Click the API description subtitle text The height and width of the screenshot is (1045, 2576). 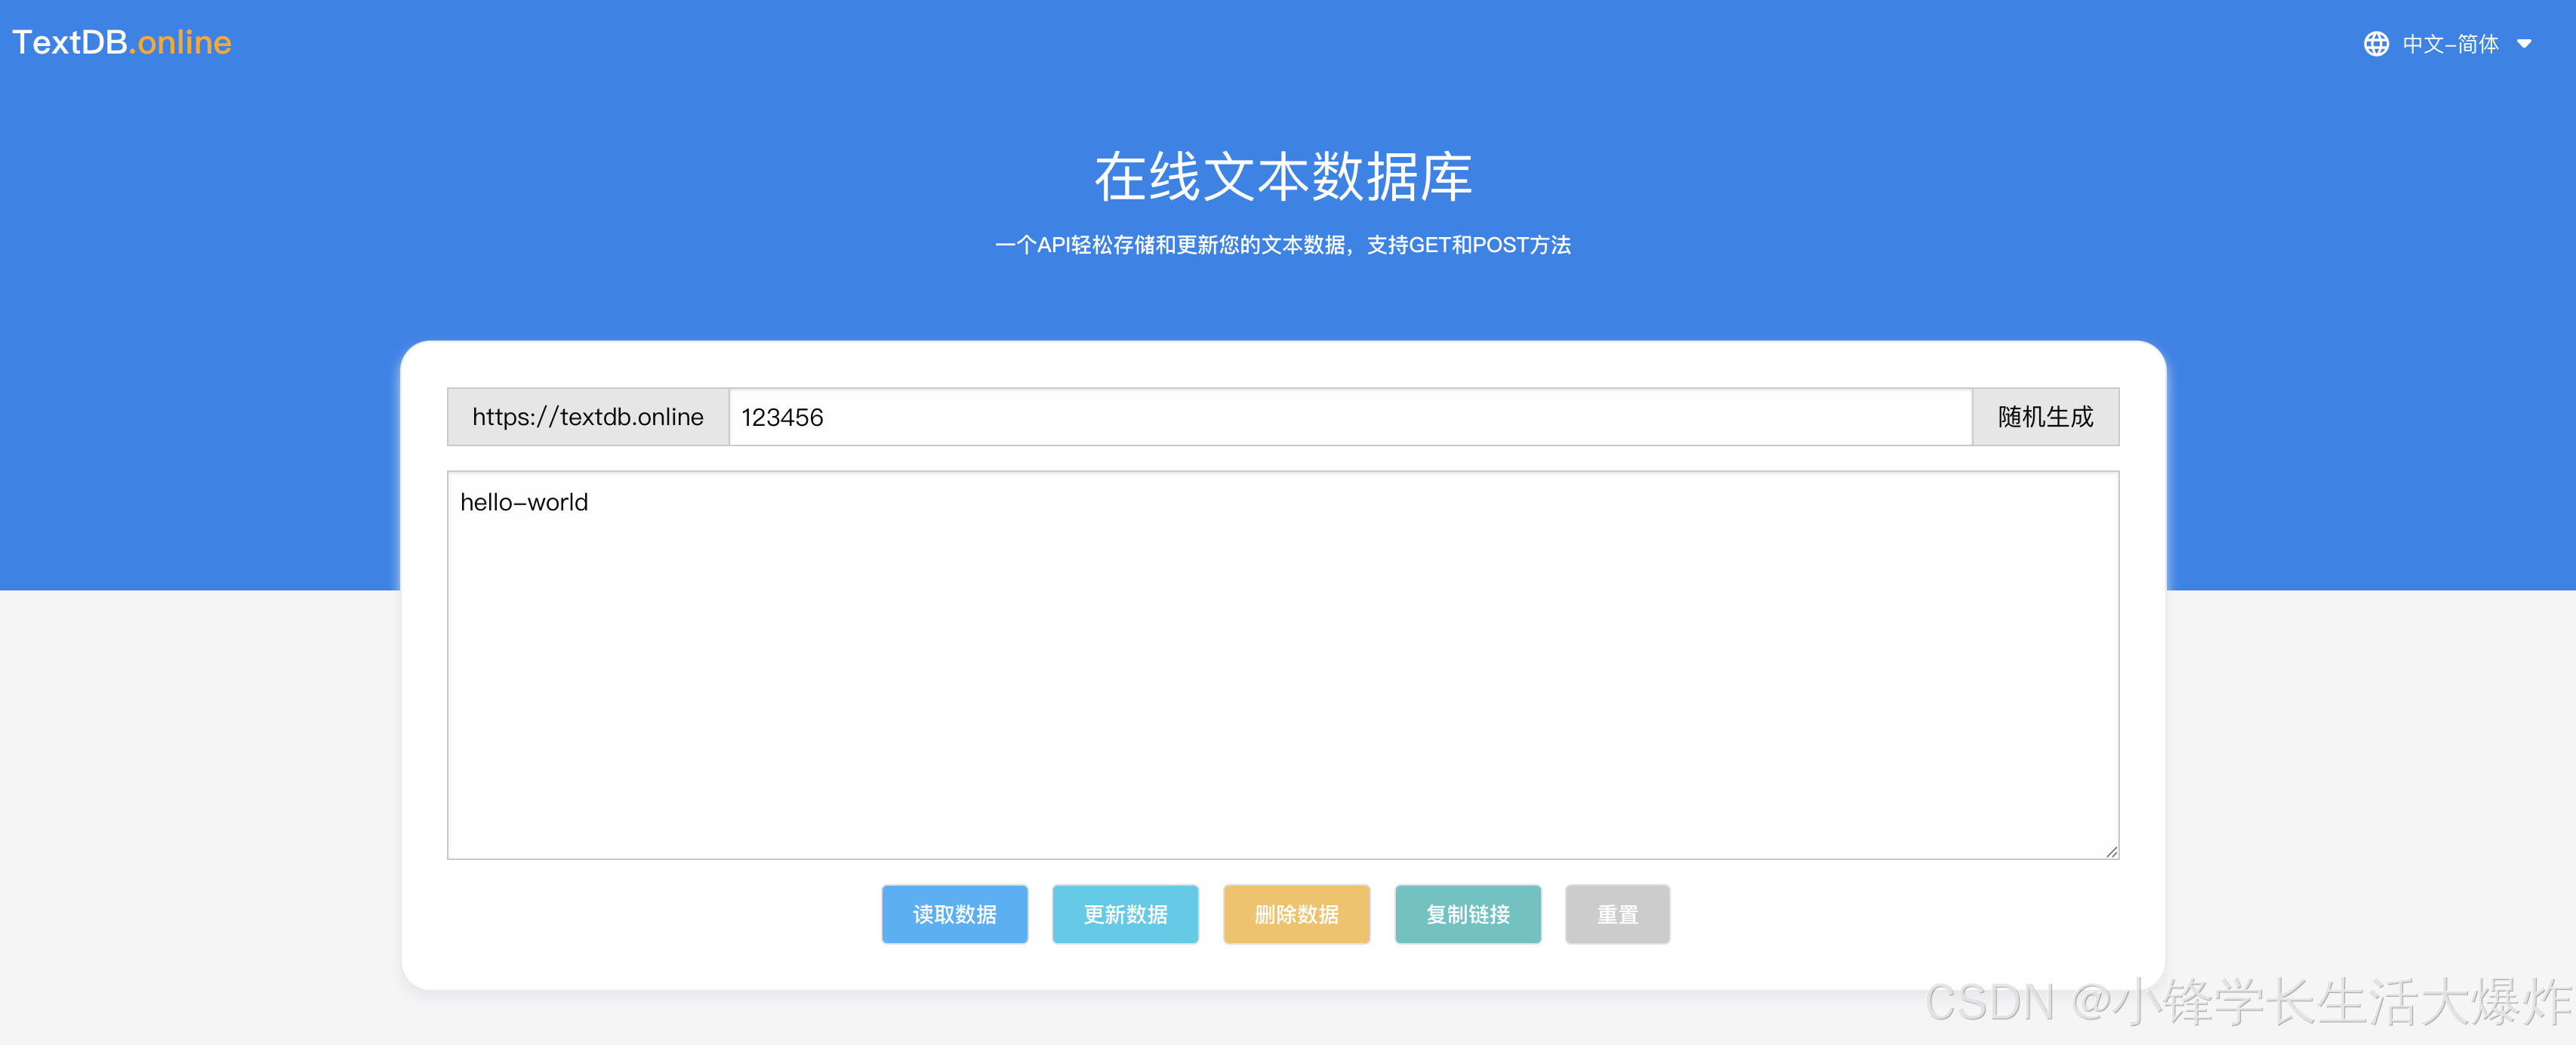tap(1282, 245)
